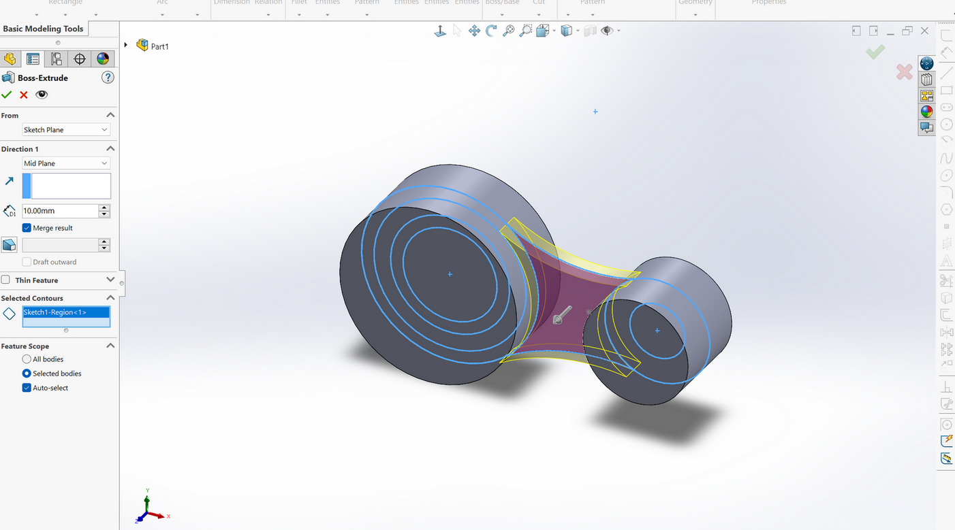Open Boss-Extrude help question mark
The height and width of the screenshot is (530, 955).
point(108,78)
